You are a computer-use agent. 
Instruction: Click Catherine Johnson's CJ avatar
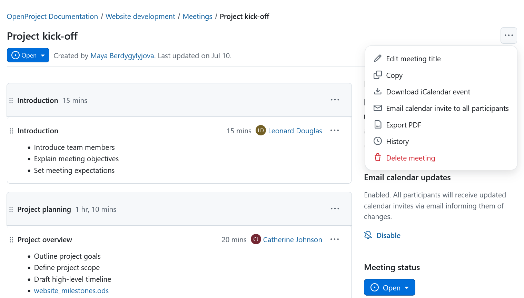tap(256, 239)
